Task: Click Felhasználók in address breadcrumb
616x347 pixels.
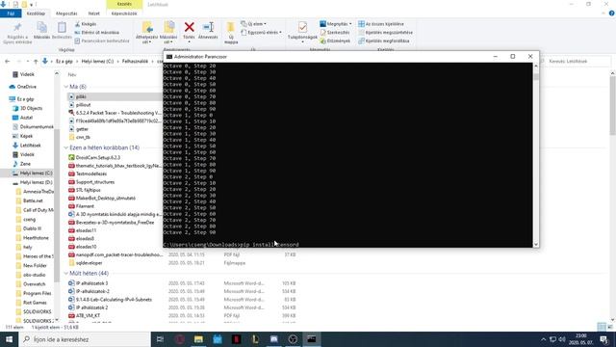Action: [135, 62]
